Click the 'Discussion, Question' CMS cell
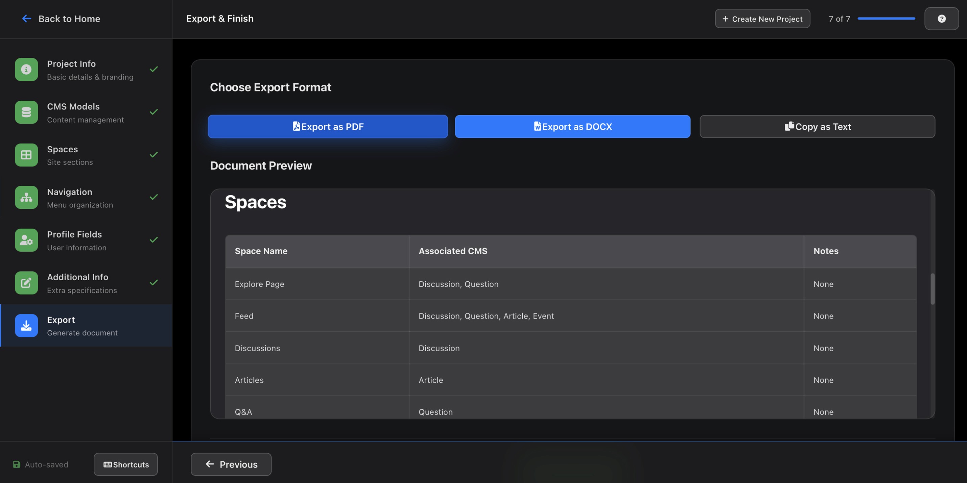This screenshot has width=967, height=483. click(606, 284)
